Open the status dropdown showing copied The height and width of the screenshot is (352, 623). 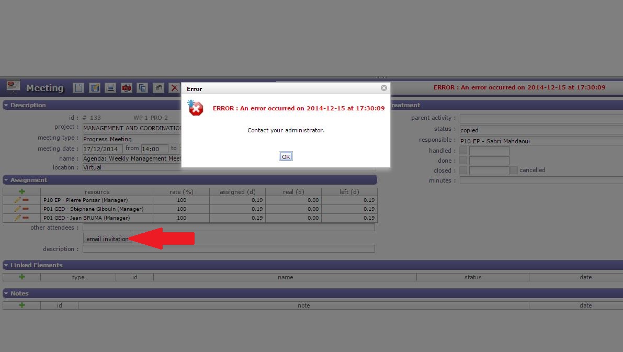pyautogui.click(x=541, y=130)
